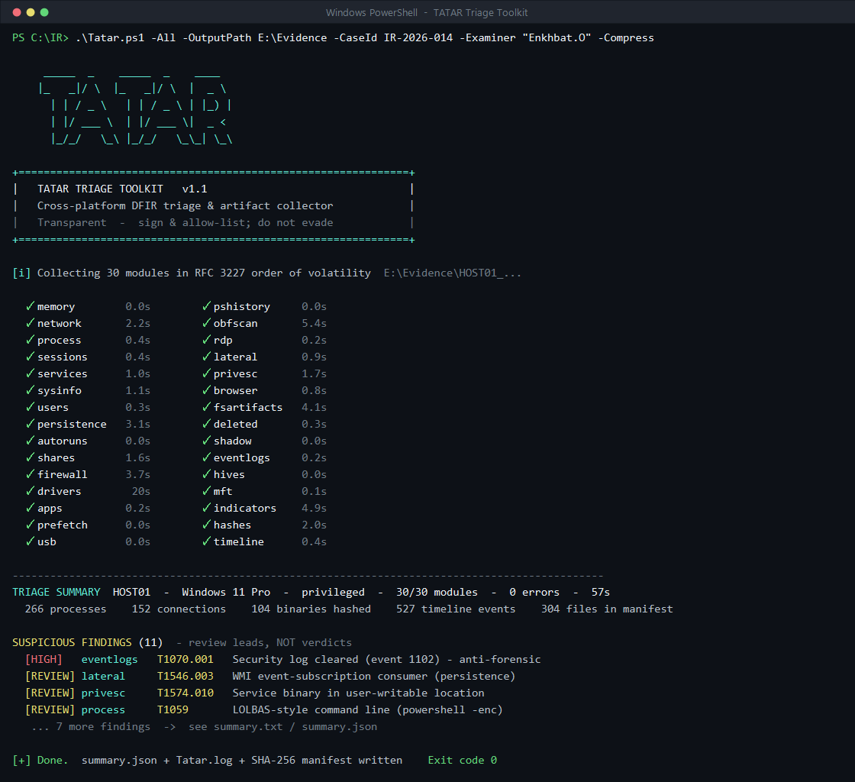Image resolution: width=855 pixels, height=782 pixels.
Task: Click the checkmark next to 'hives'
Action: click(x=207, y=474)
